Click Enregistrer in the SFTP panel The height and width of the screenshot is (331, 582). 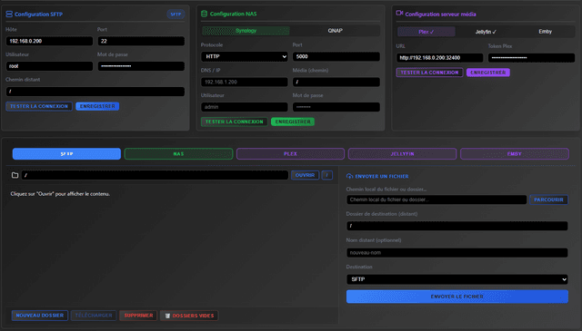97,106
